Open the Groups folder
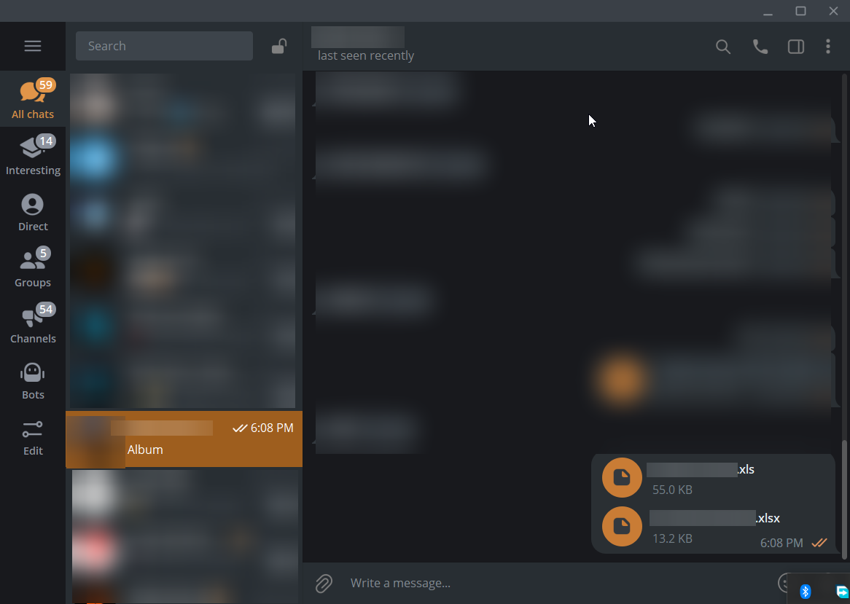Image resolution: width=850 pixels, height=604 pixels. (x=33, y=267)
